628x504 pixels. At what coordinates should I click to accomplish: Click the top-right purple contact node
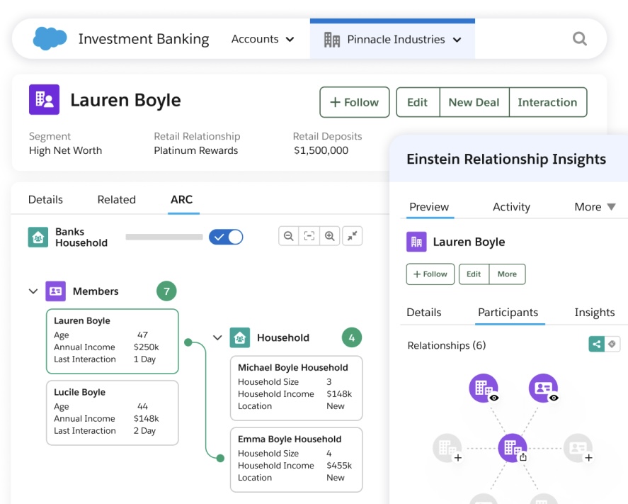(543, 388)
